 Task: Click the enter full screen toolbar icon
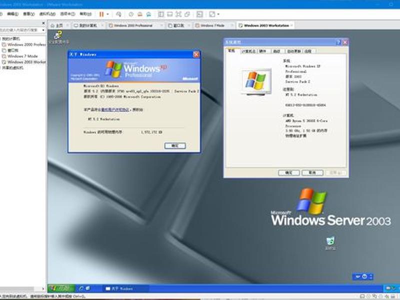tap(178, 14)
